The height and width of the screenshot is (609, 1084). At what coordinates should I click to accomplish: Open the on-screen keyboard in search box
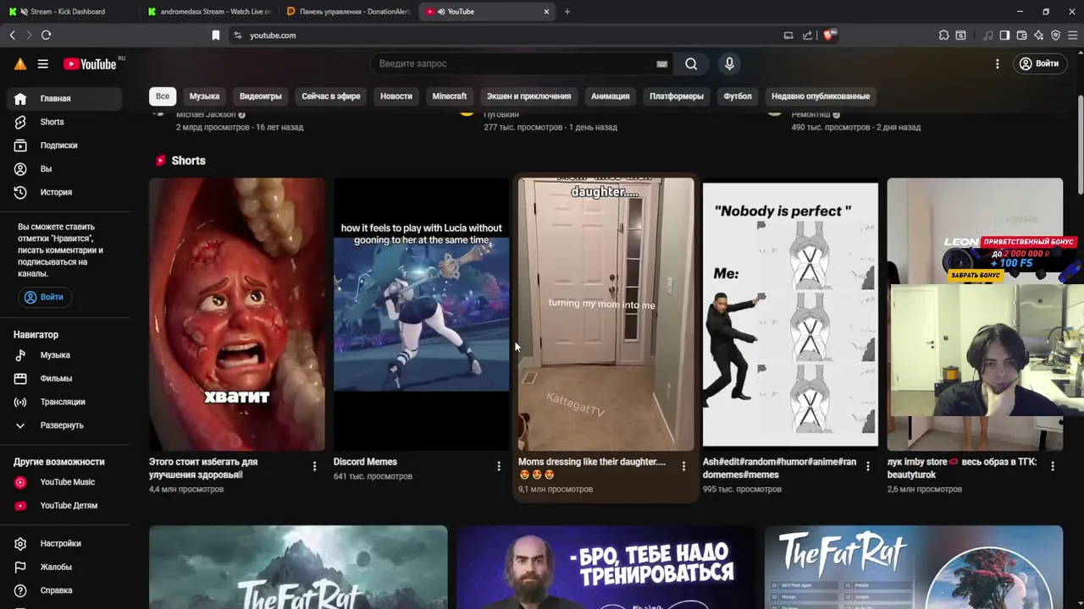(x=662, y=63)
